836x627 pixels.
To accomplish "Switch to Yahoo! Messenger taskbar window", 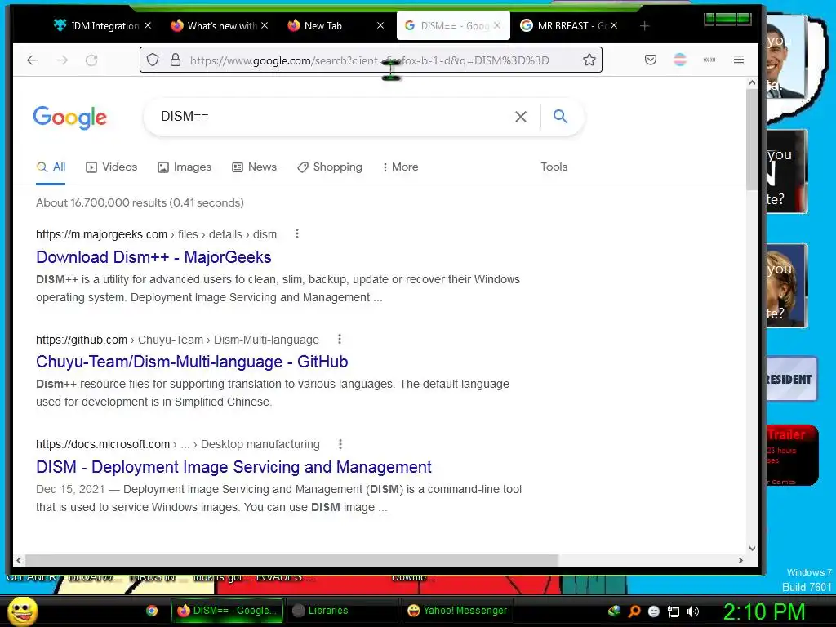I will point(457,611).
